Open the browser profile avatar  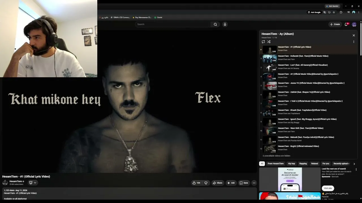[354, 12]
